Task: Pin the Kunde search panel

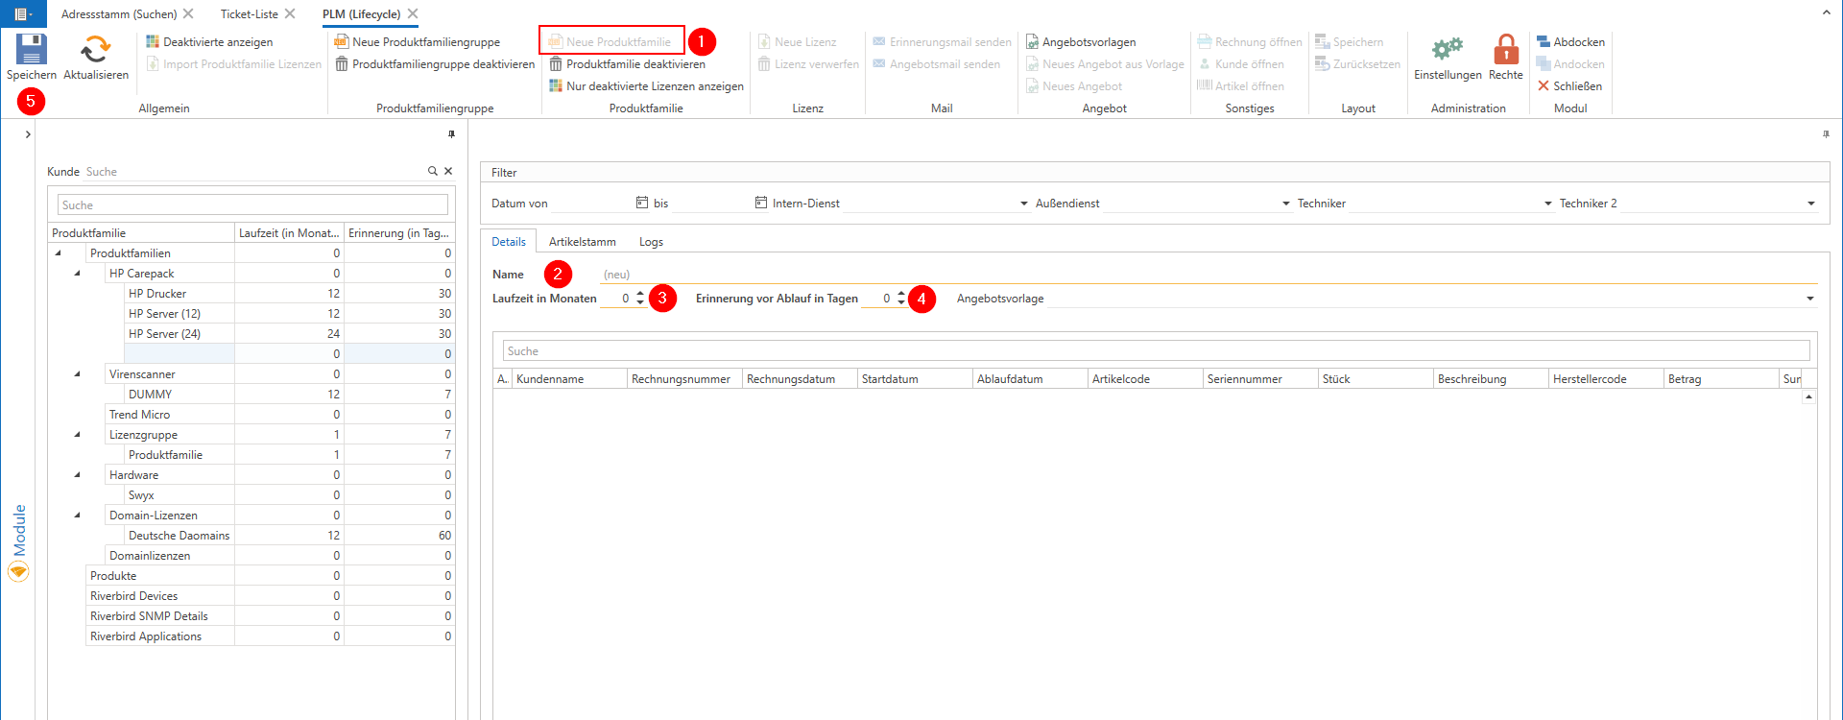Action: 451,134
